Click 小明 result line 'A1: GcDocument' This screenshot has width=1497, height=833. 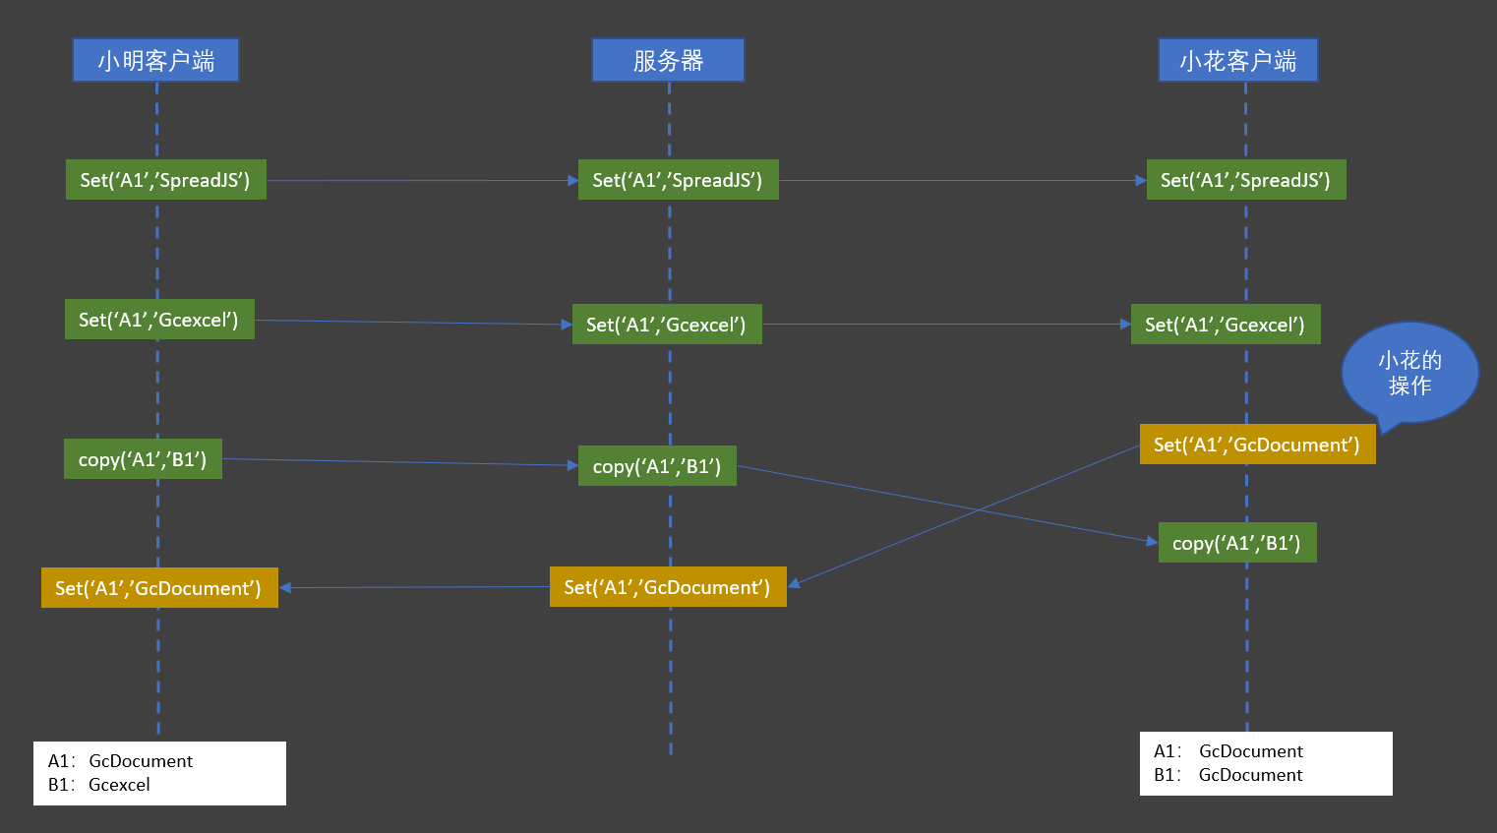(x=120, y=761)
